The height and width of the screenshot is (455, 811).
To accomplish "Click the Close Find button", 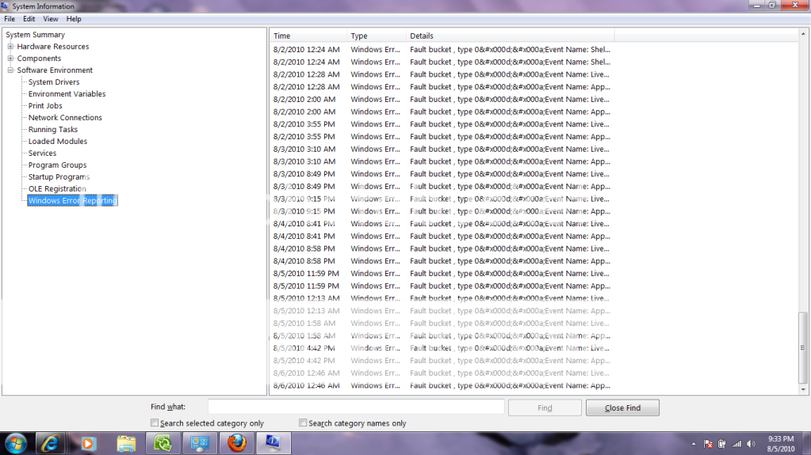I will coord(622,408).
